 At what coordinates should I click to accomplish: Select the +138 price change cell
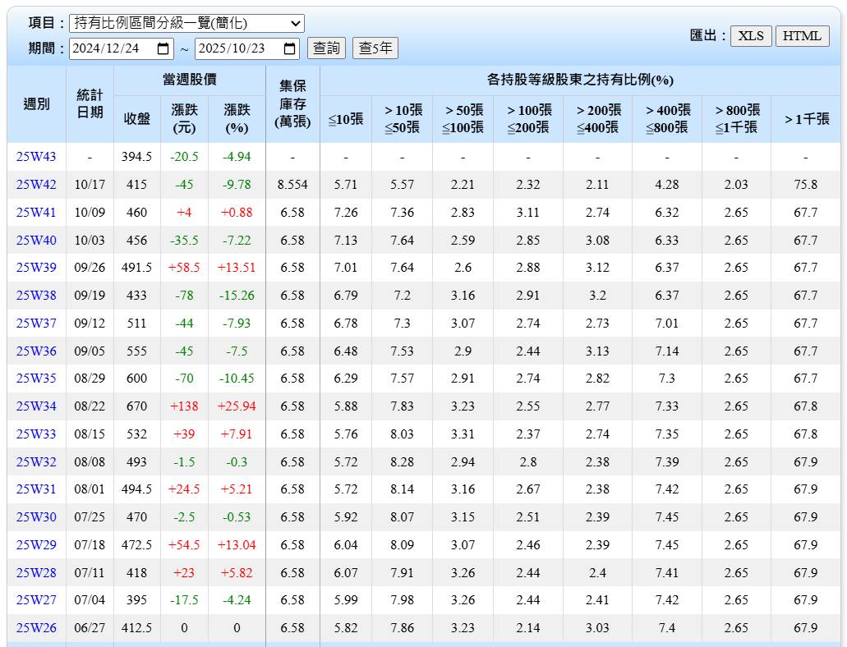pyautogui.click(x=184, y=406)
